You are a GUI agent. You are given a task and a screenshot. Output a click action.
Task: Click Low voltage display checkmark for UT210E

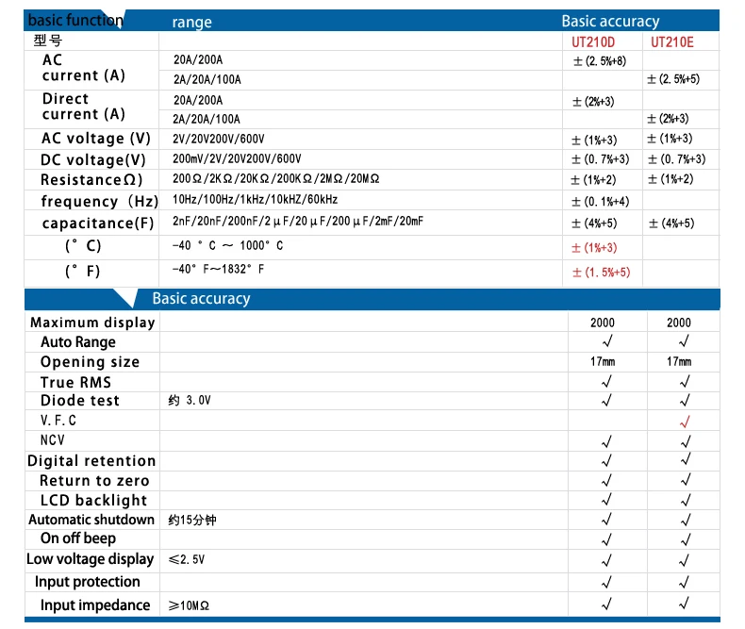pyautogui.click(x=685, y=560)
